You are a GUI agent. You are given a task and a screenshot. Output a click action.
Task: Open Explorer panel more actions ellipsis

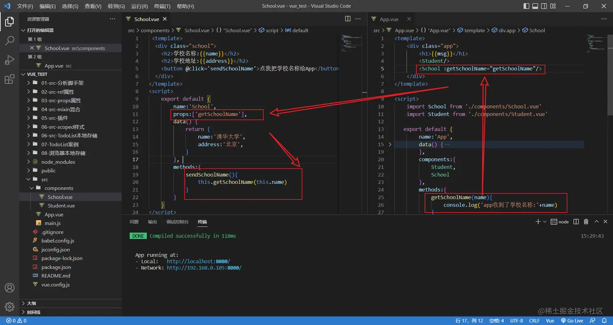click(112, 19)
